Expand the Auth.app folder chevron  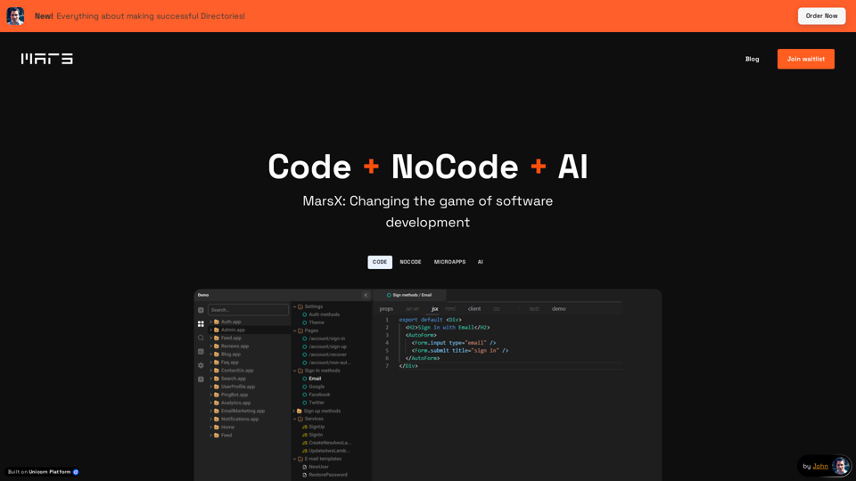(x=211, y=322)
